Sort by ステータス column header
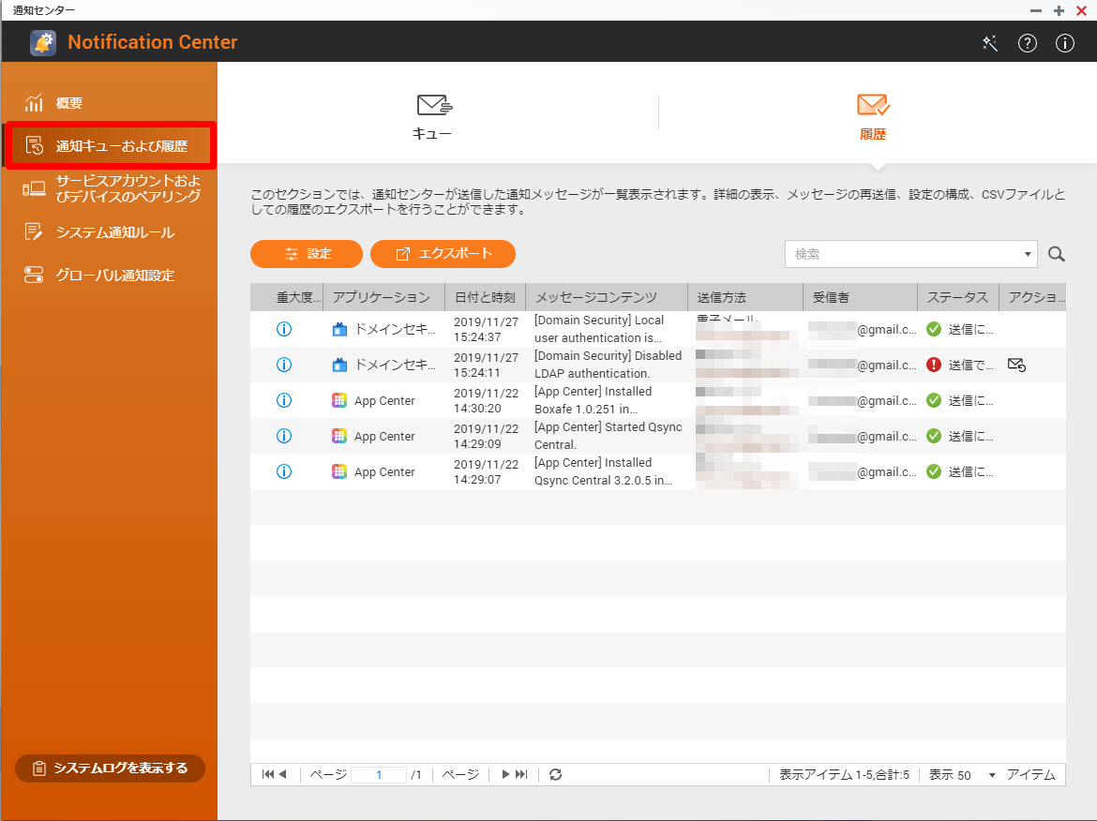Image resolution: width=1097 pixels, height=821 pixels. point(958,297)
